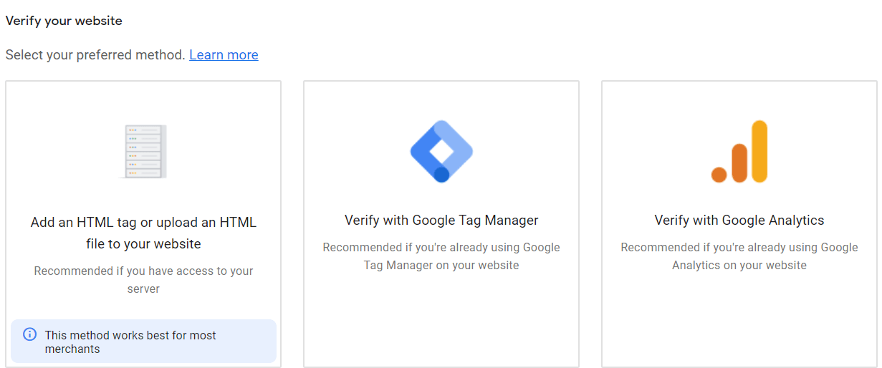Click the server stack icon for HTML method

[143, 151]
